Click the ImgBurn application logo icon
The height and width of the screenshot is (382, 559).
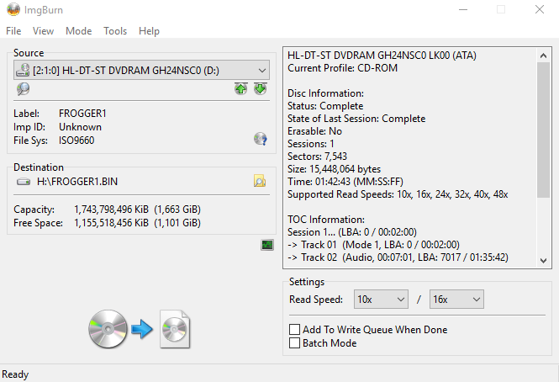(13, 9)
